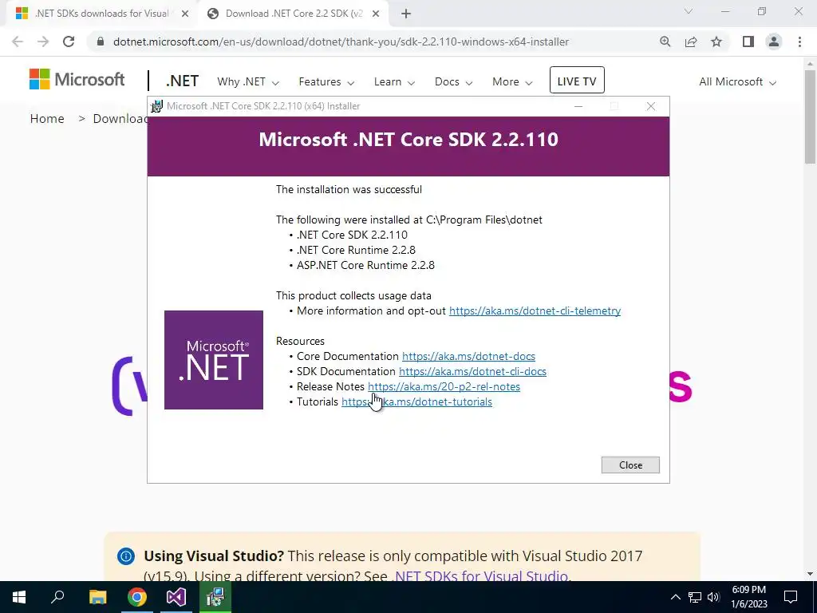Show hidden tray icons chevron
The image size is (817, 613).
click(675, 597)
